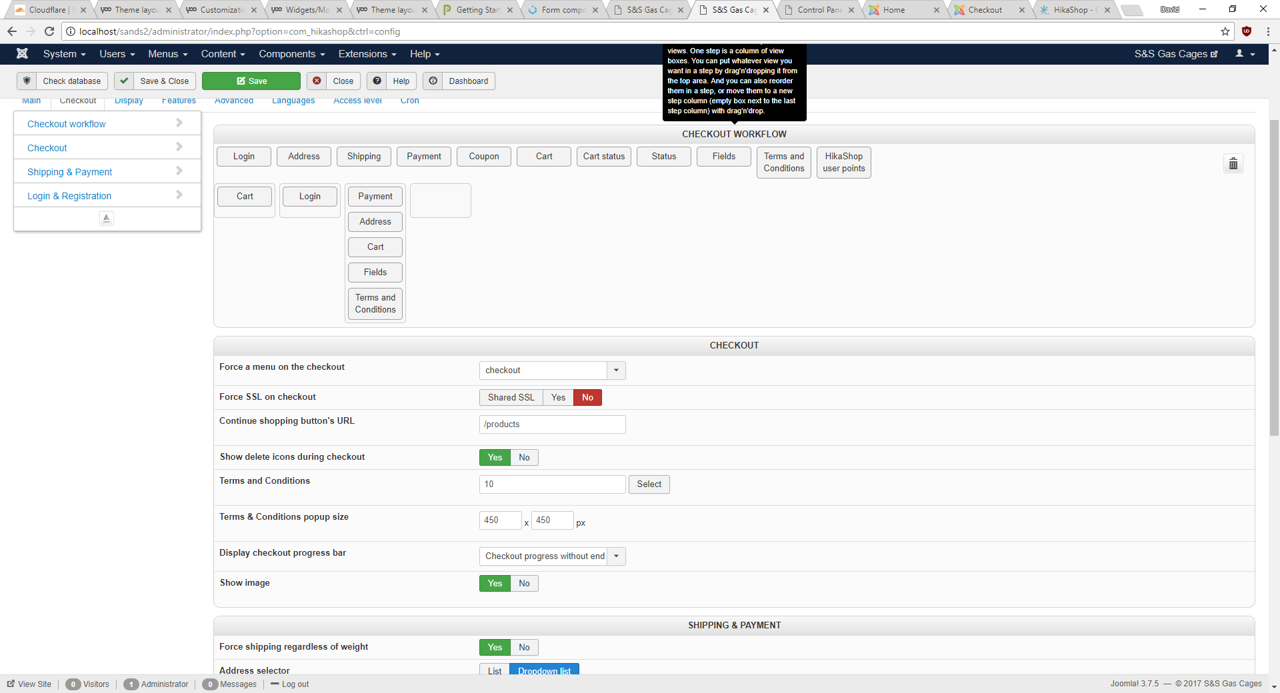Viewport: 1280px width, 693px height.
Task: Click the Coupon workflow block
Action: pyautogui.click(x=484, y=157)
